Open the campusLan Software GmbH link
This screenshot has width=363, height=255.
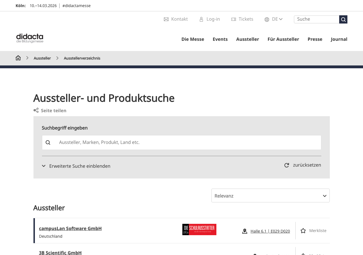point(70,228)
